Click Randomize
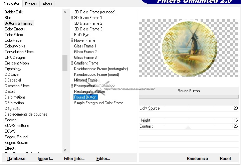 coord(197,159)
